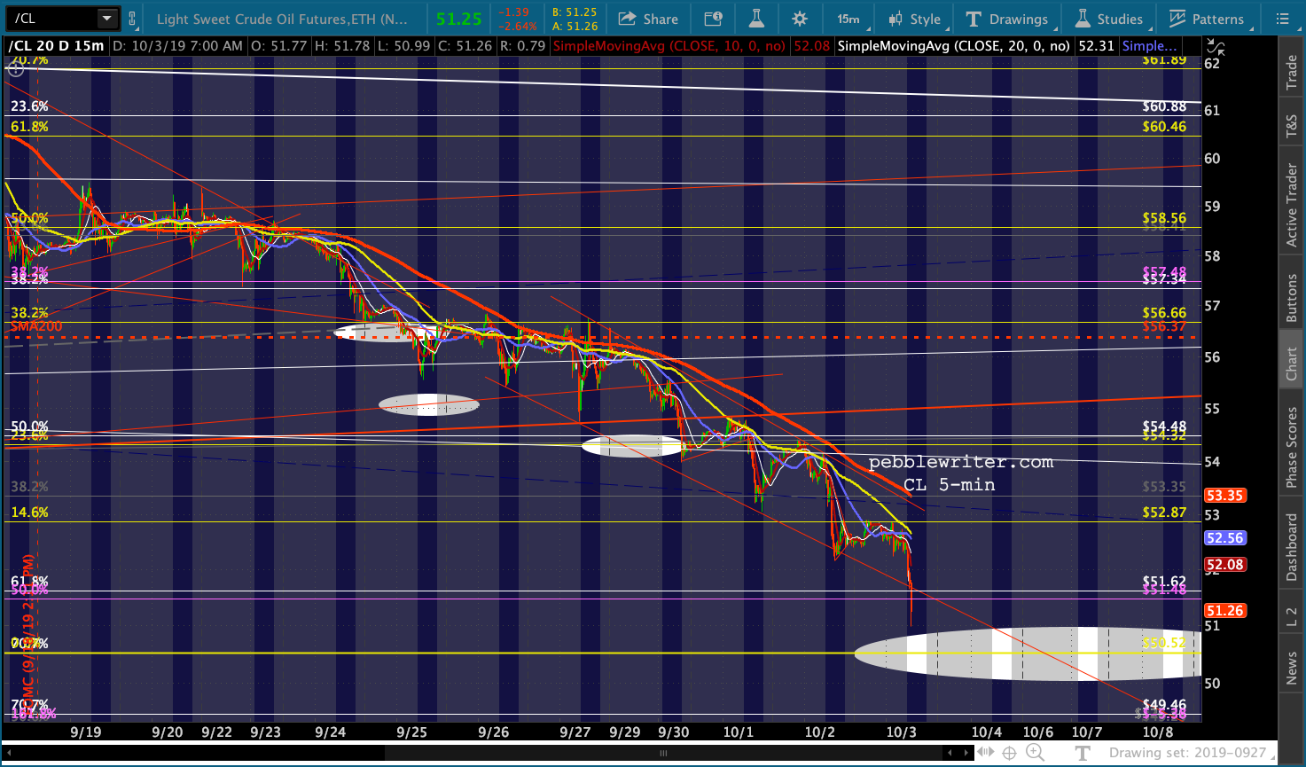Screen dimensions: 1306x767
Task: Switch to the Active Trader side tab
Action: click(x=1292, y=205)
